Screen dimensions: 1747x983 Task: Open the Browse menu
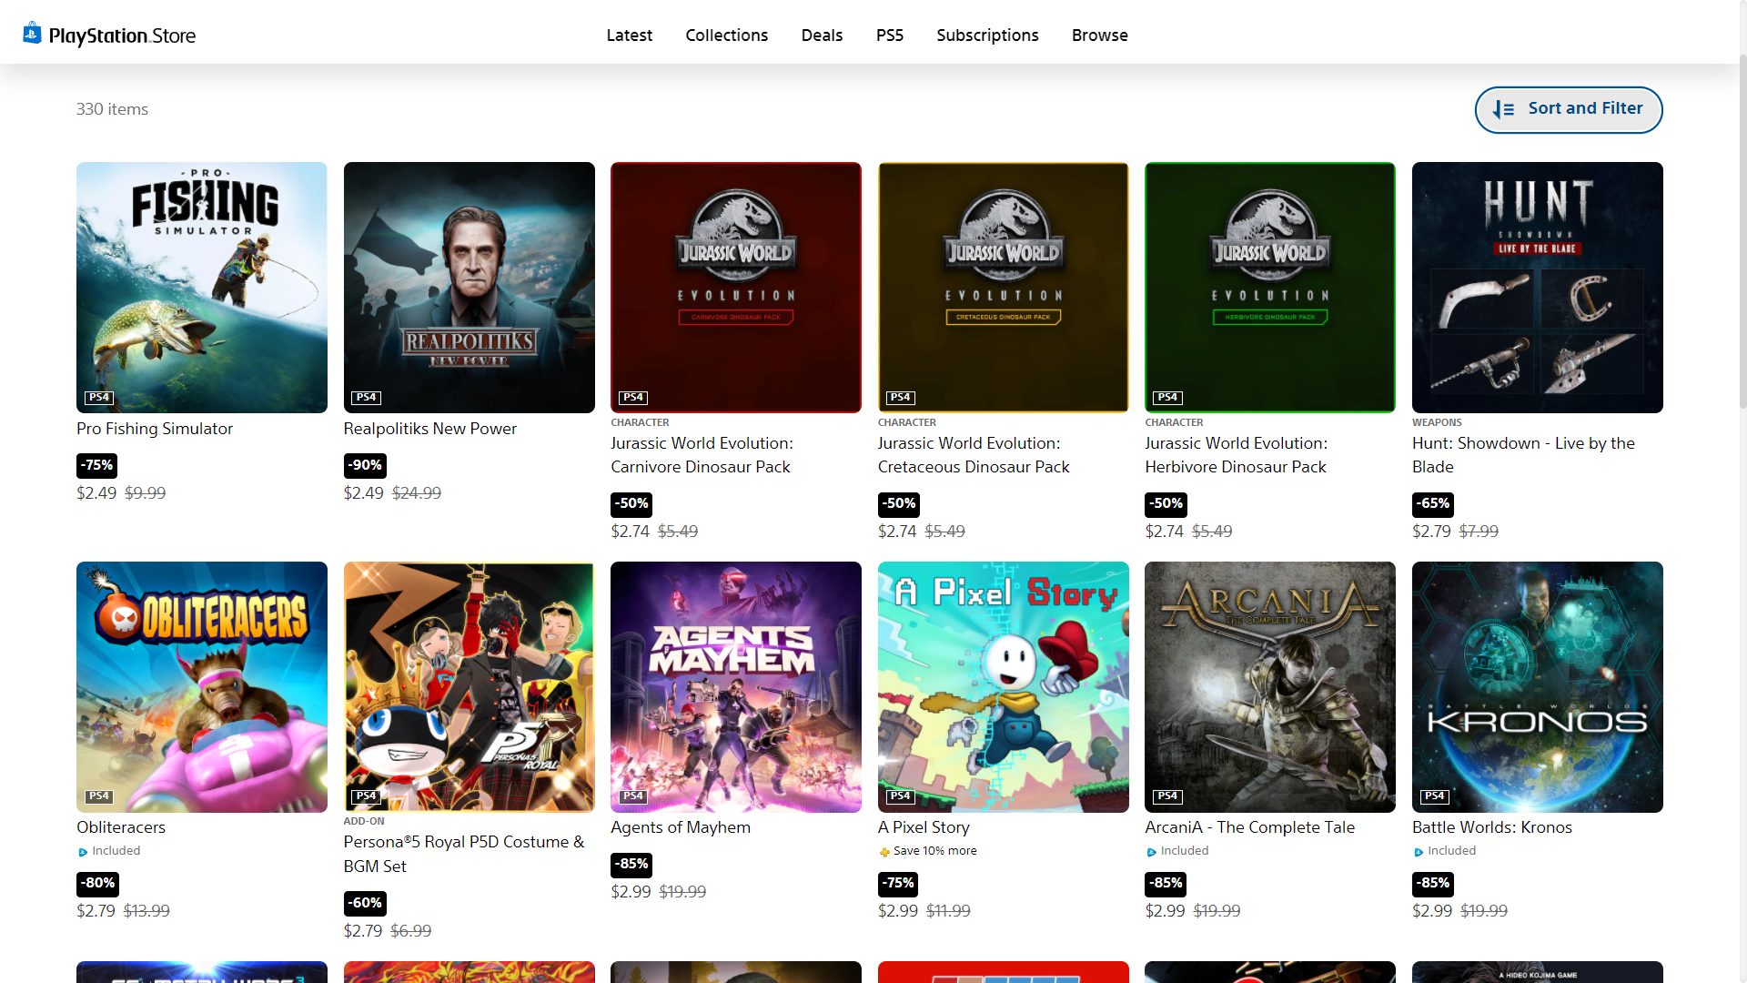(x=1099, y=35)
